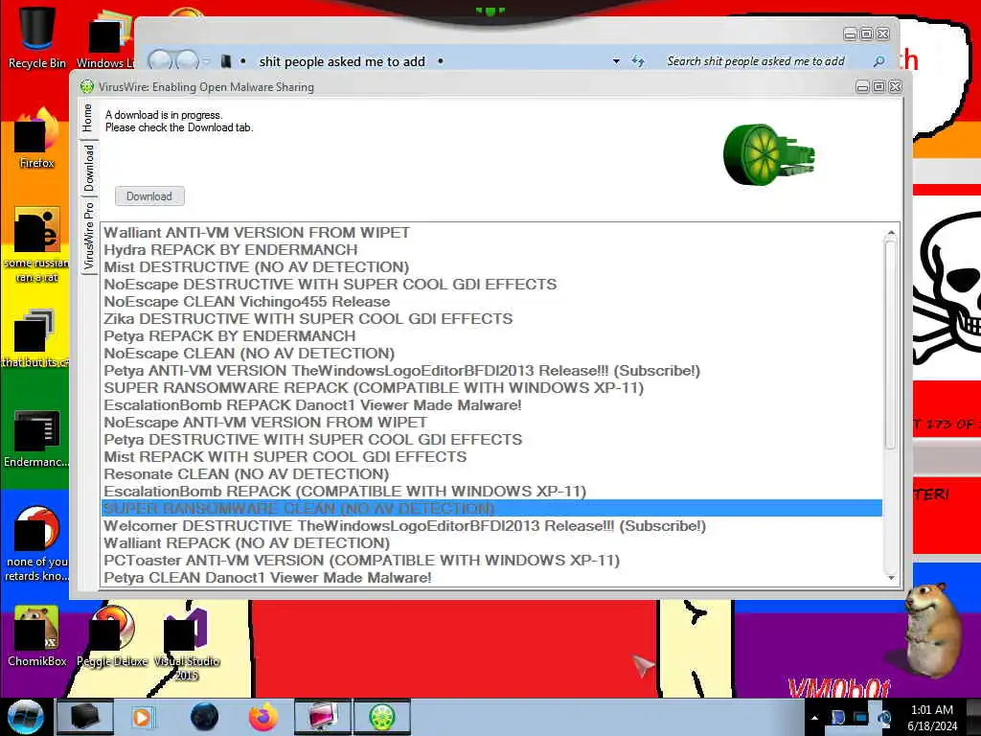
Task: Open the black folder taskbar button
Action: coord(85,717)
